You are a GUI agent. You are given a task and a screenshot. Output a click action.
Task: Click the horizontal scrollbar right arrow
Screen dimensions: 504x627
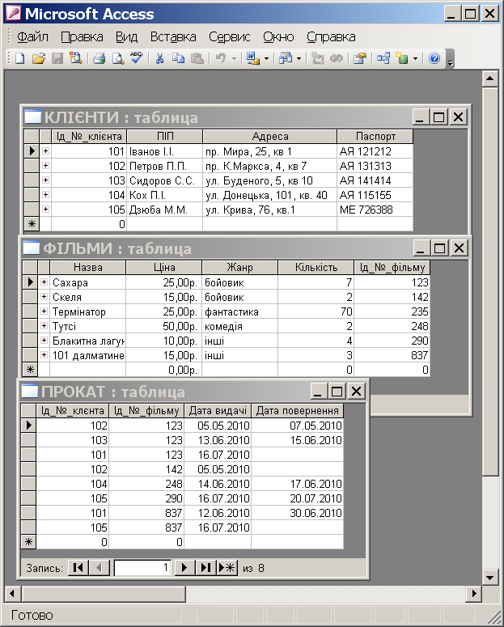[474, 593]
